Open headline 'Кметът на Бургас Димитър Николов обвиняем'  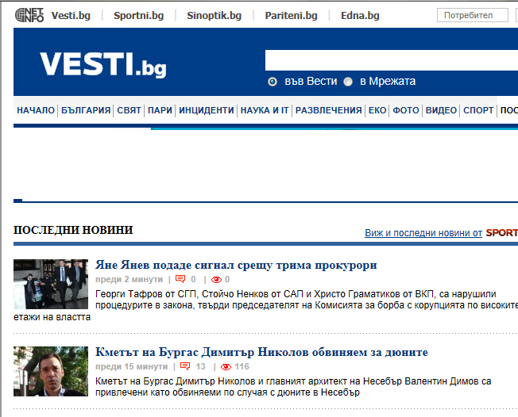pyautogui.click(x=261, y=353)
